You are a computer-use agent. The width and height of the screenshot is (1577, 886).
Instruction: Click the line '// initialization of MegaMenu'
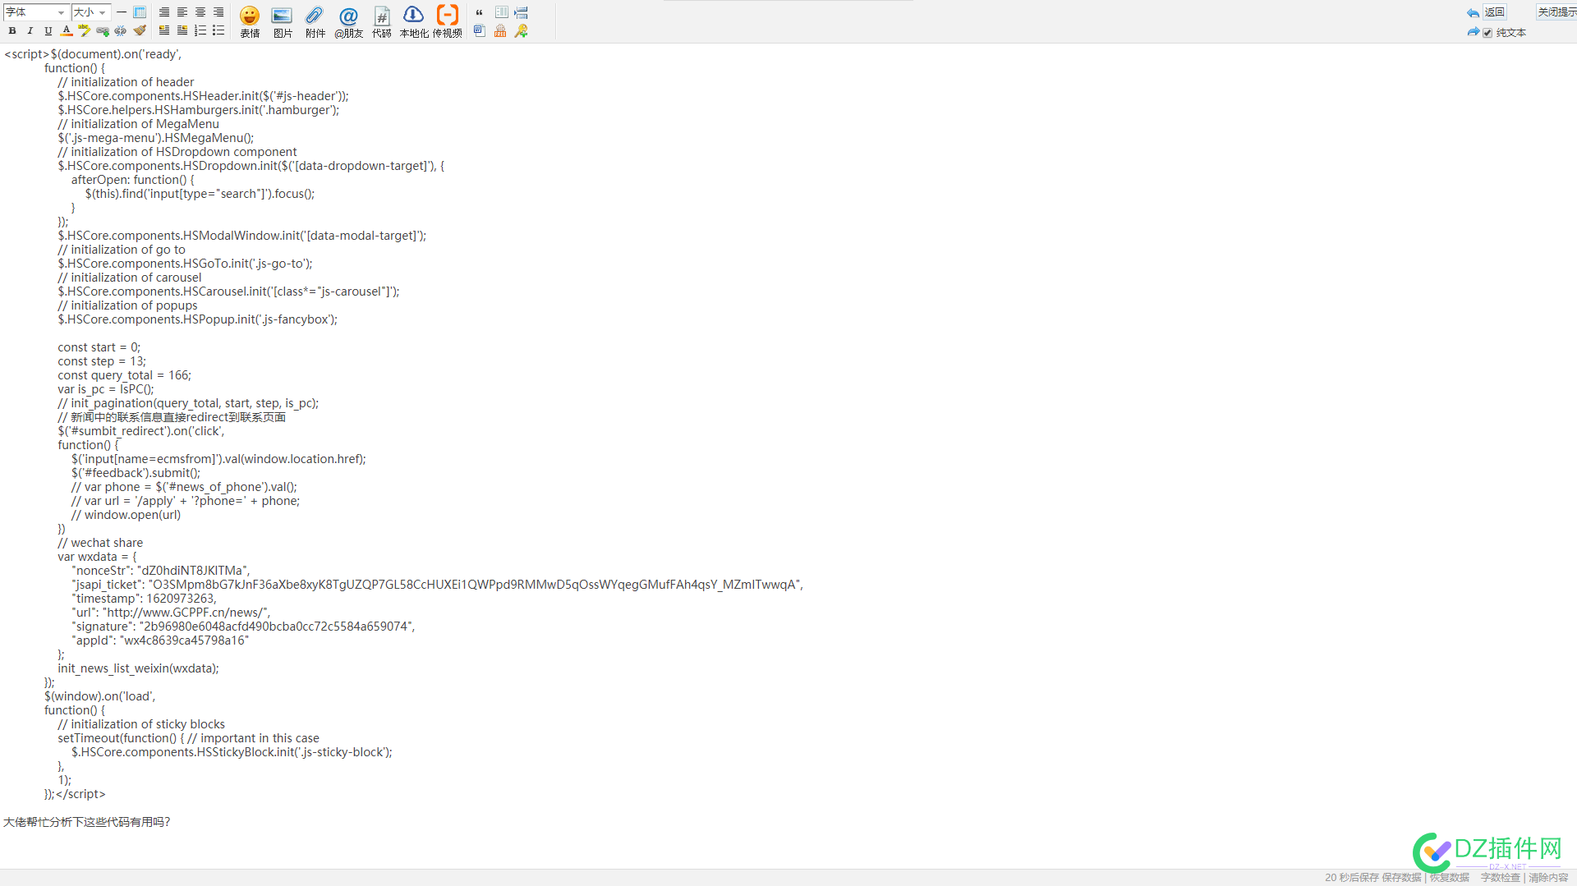(138, 124)
